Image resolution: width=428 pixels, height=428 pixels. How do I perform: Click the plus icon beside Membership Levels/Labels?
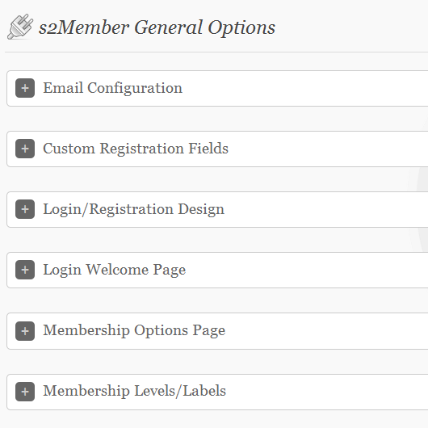[25, 392]
